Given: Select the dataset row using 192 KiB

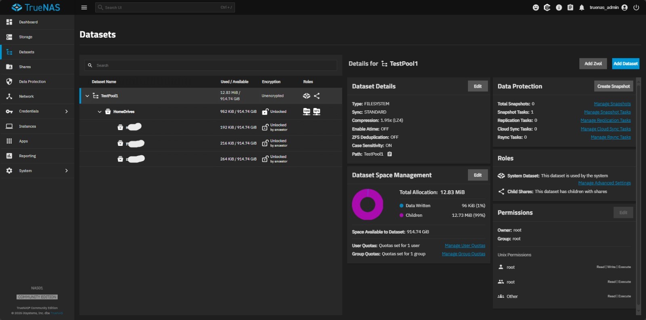Looking at the screenshot, I should [211, 127].
